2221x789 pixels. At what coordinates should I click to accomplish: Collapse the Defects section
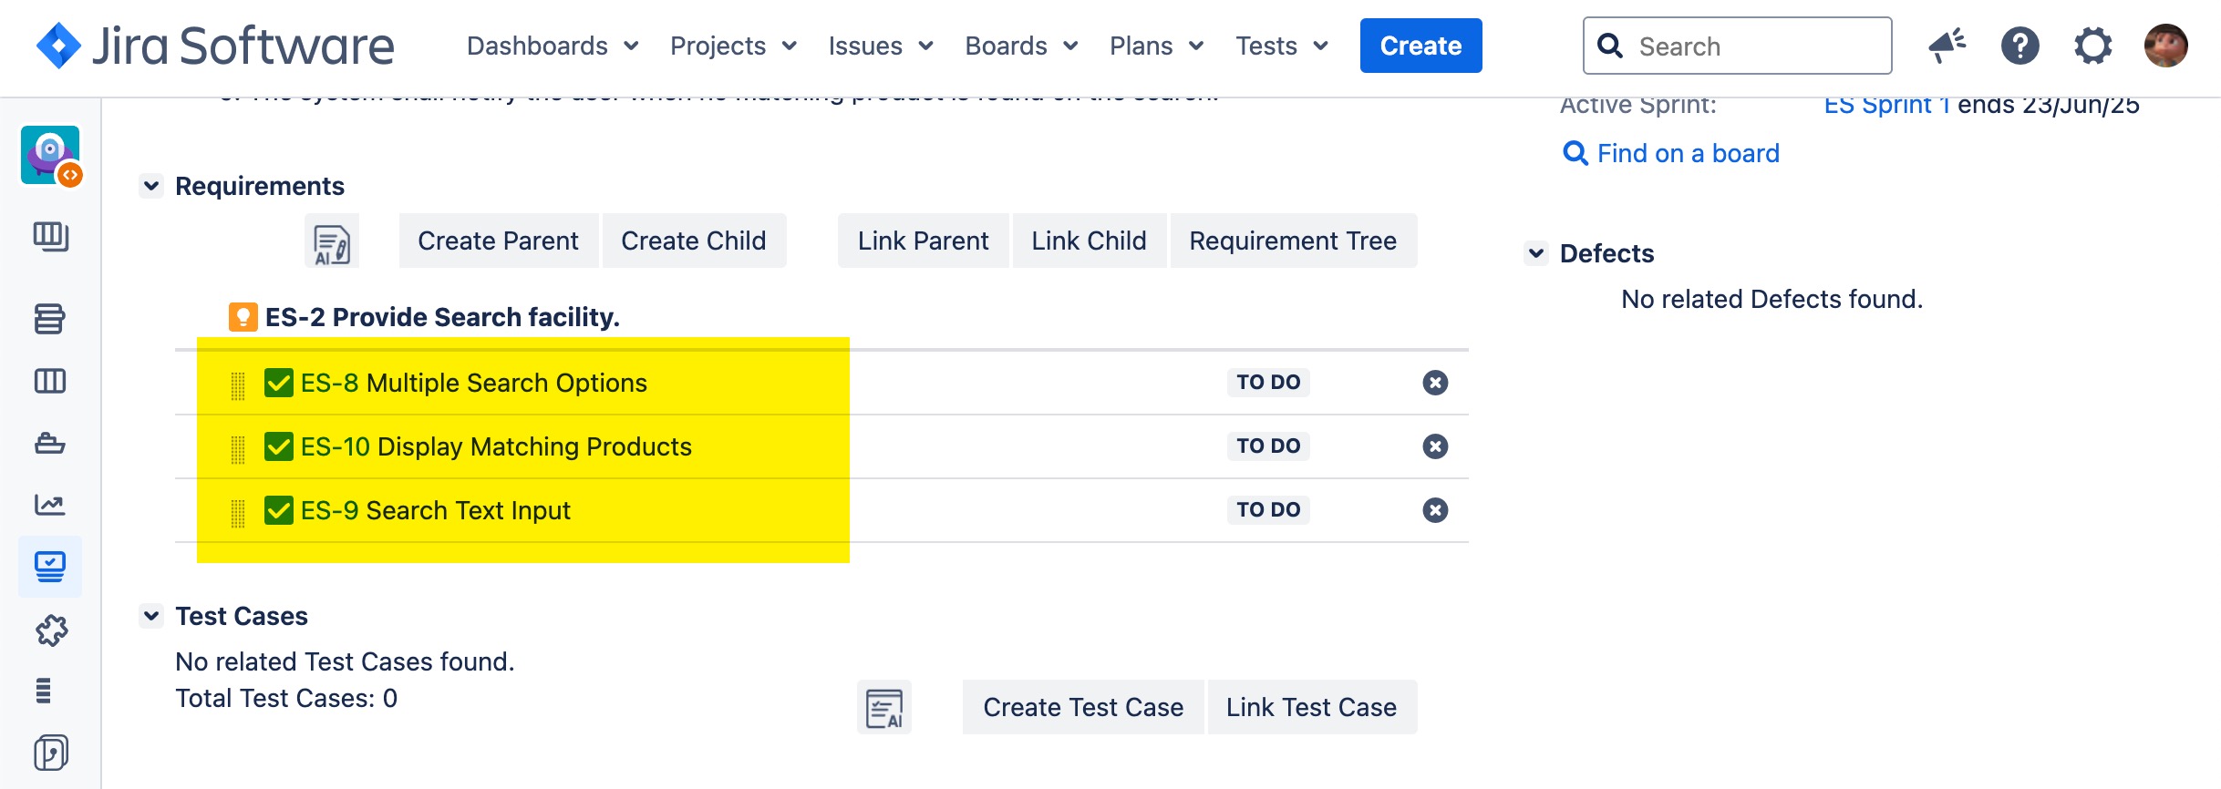coord(1536,253)
